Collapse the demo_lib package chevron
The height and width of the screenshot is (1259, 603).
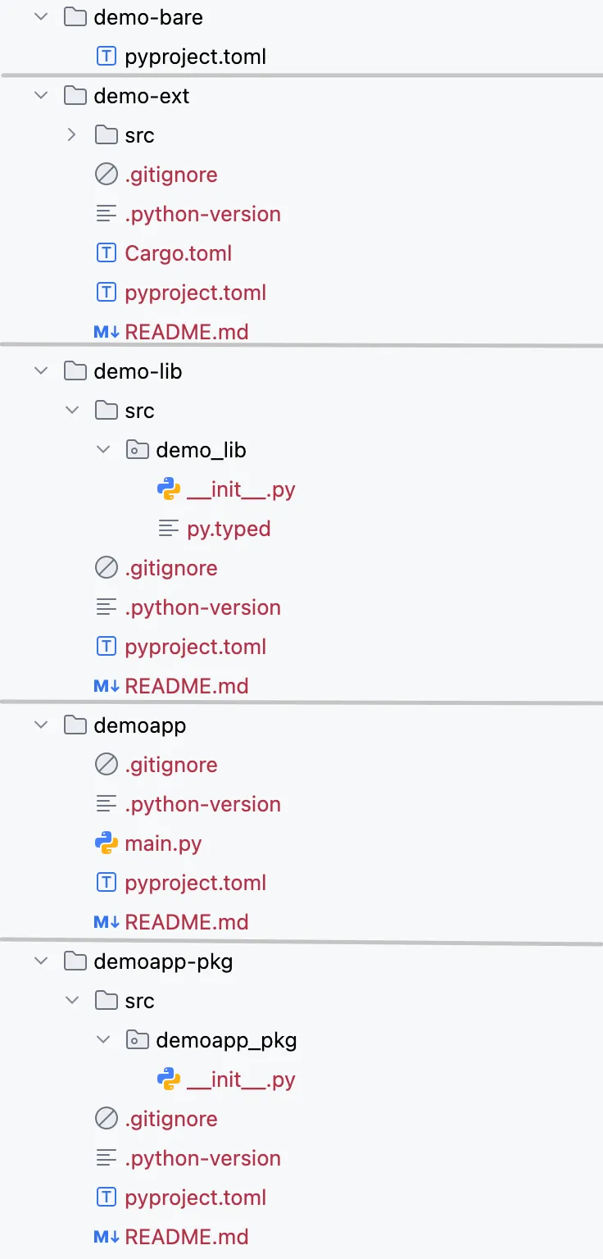(103, 450)
